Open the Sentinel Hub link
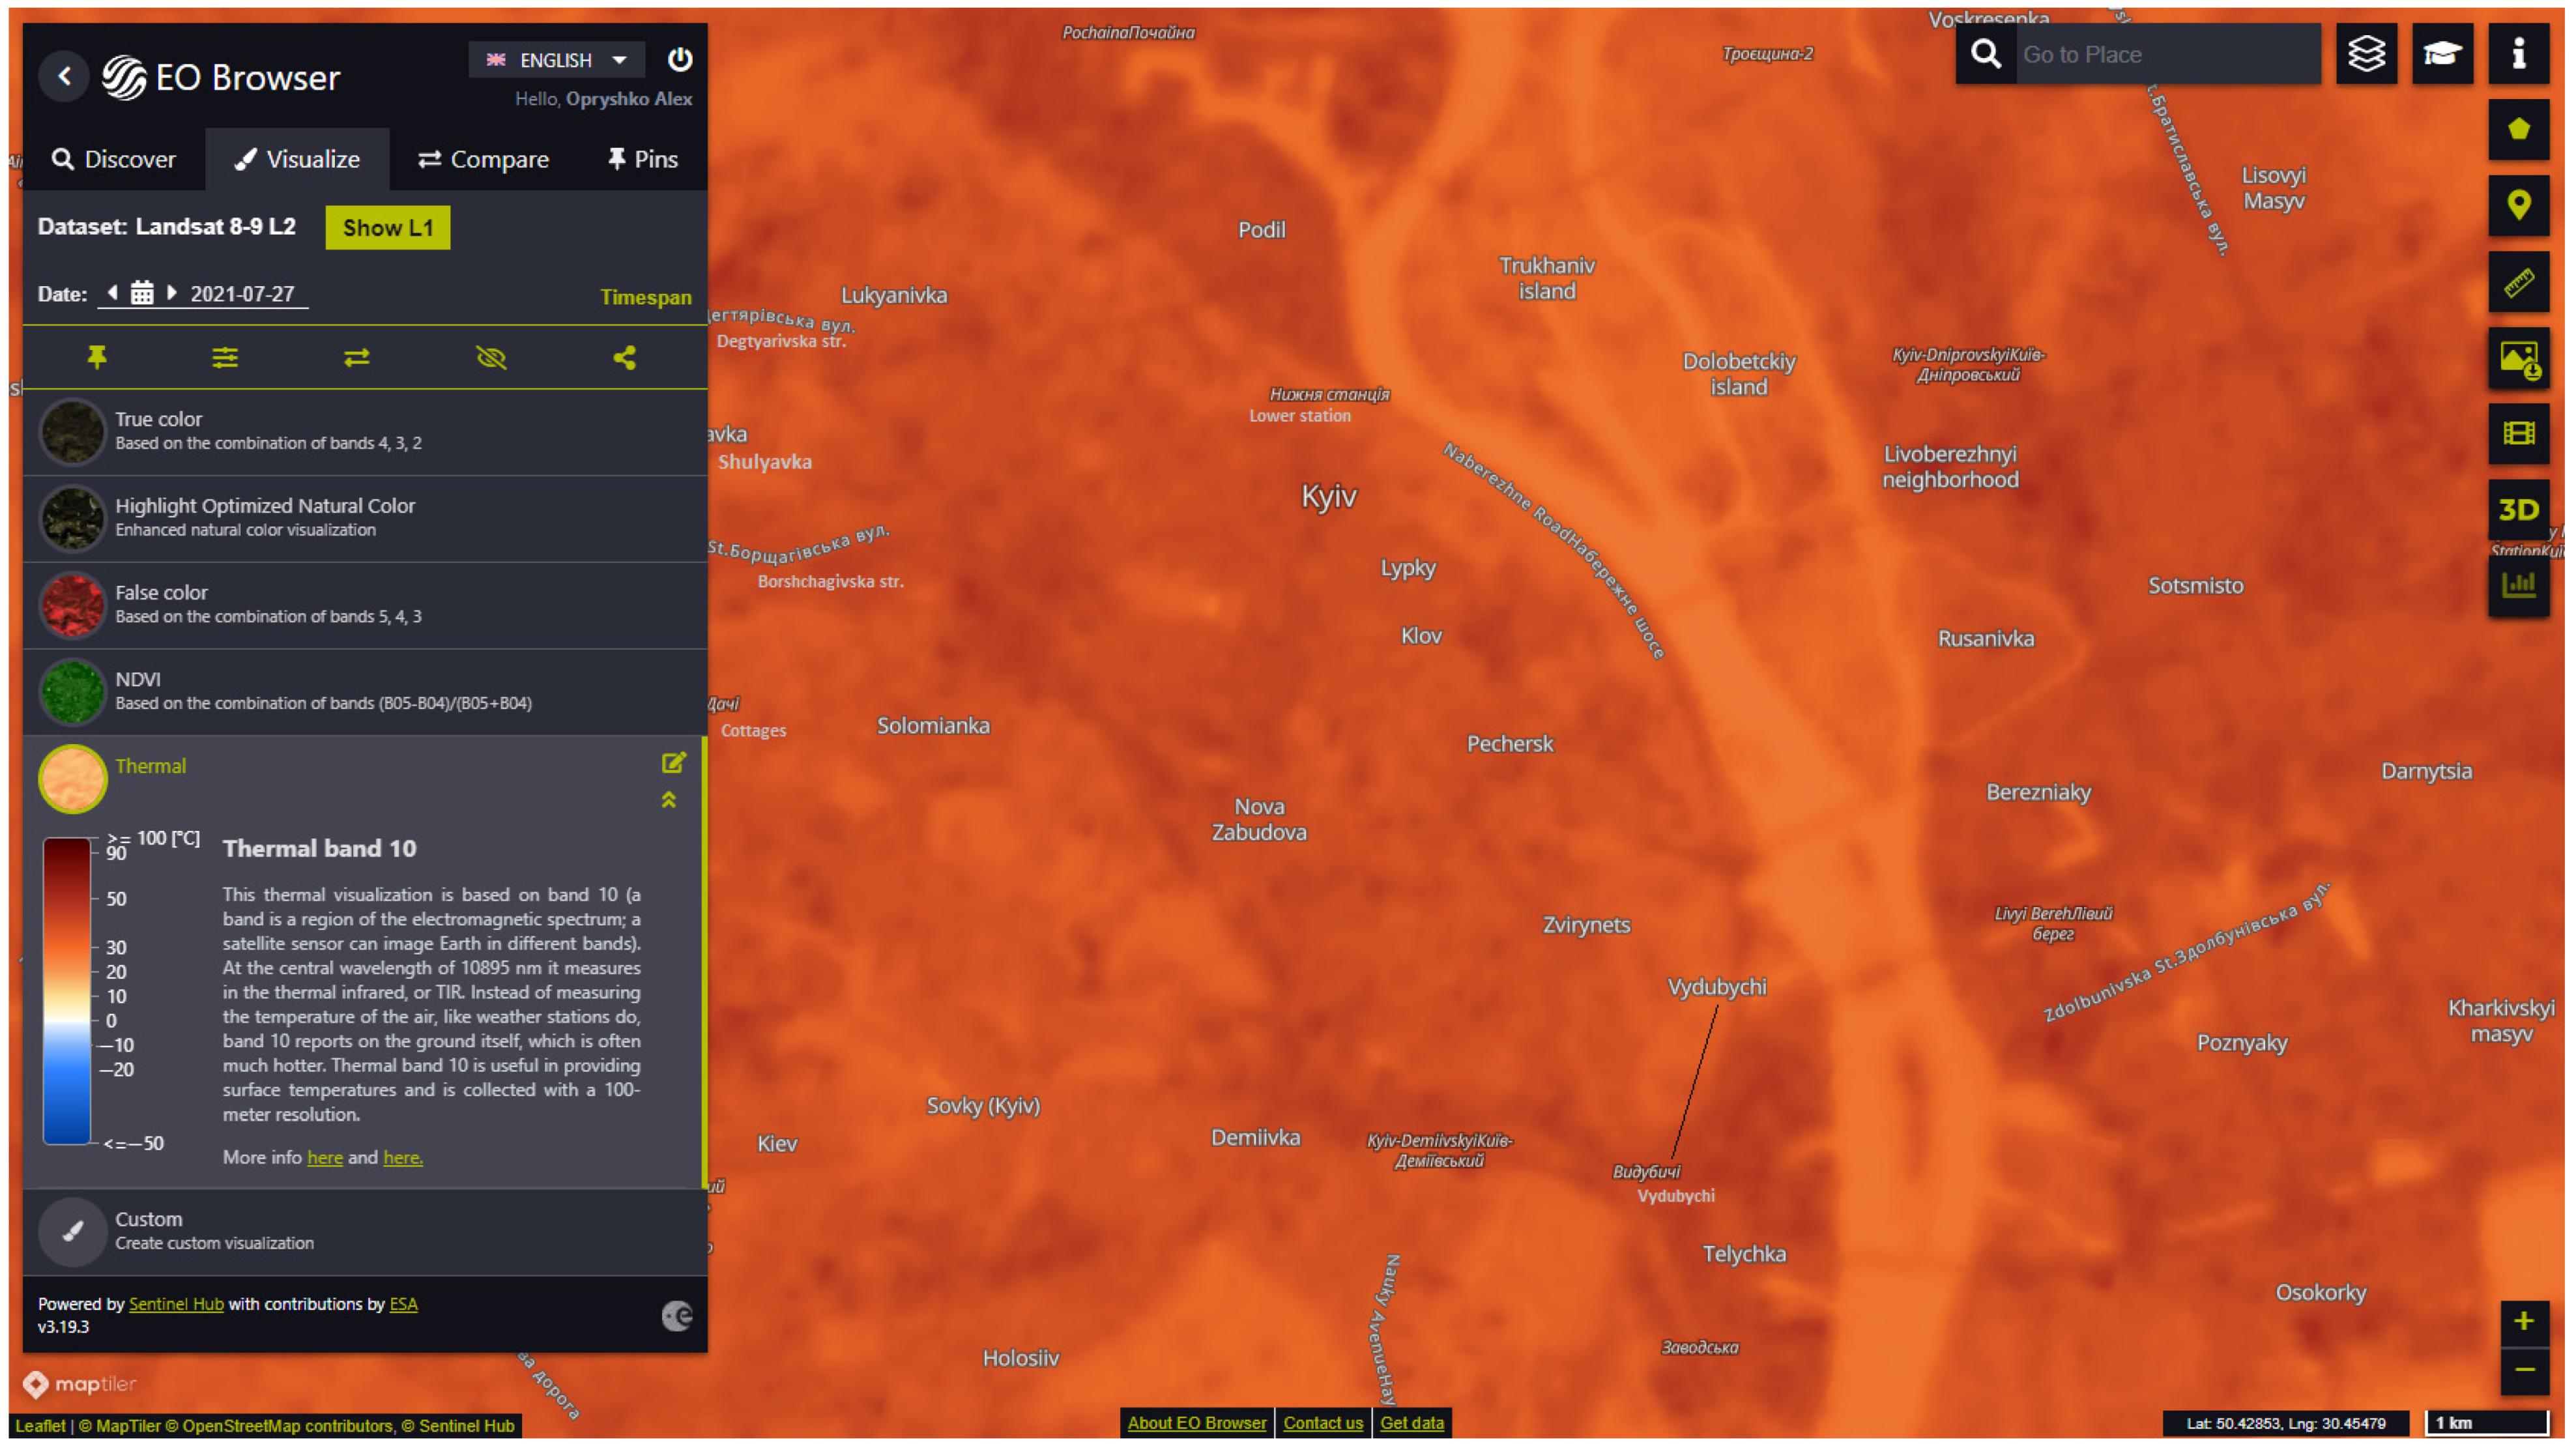 coord(176,1304)
